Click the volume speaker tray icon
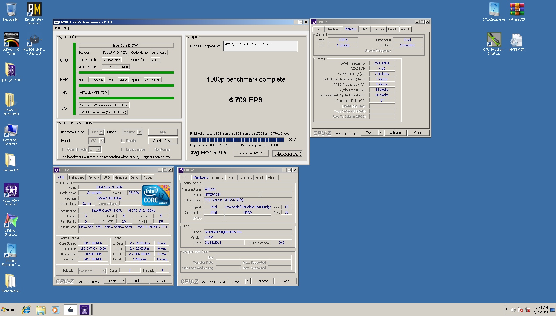 (513, 310)
